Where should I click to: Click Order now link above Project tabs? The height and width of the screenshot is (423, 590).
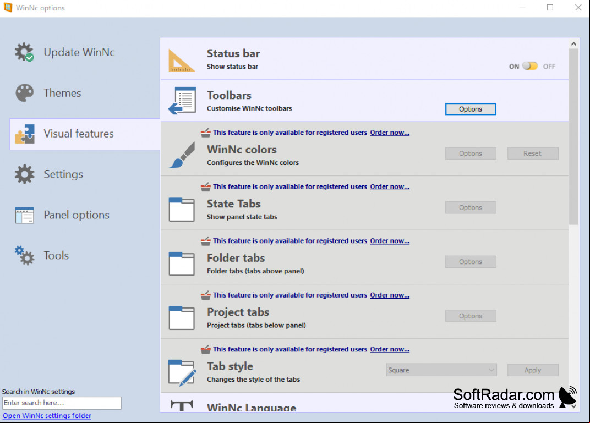point(390,295)
